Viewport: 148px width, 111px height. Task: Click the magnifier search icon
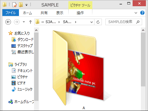138,22
